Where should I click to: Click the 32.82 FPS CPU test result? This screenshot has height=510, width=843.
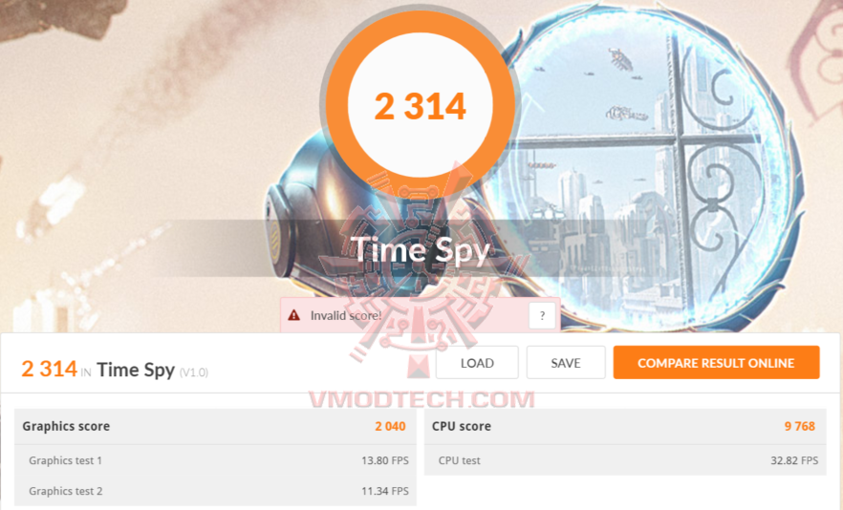pos(794,460)
